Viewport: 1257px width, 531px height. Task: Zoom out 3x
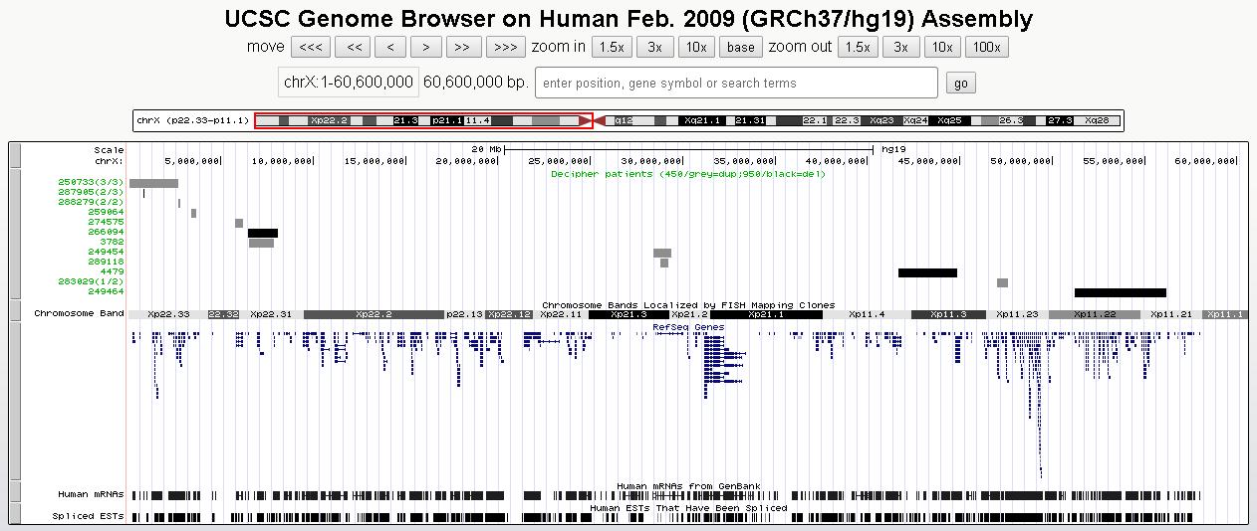click(899, 47)
